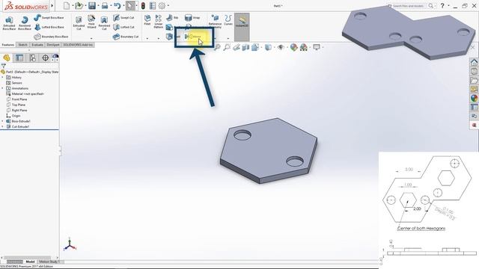Click the Open document icon
Image resolution: width=479 pixels, height=269 pixels.
[79, 5]
